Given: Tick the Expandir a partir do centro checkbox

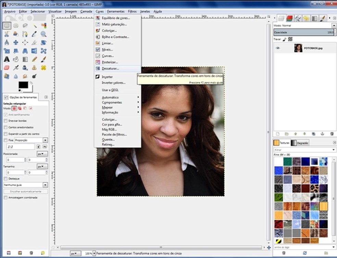Looking at the screenshot, I should click(5, 134).
